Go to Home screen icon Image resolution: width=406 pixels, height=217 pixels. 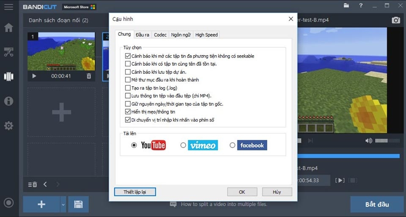8,27
